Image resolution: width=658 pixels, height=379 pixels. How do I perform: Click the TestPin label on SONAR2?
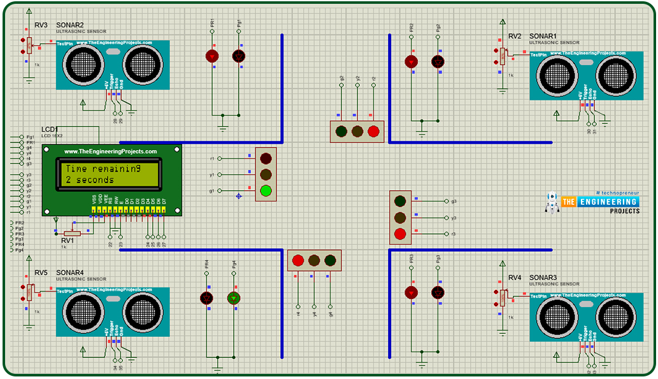click(x=65, y=43)
